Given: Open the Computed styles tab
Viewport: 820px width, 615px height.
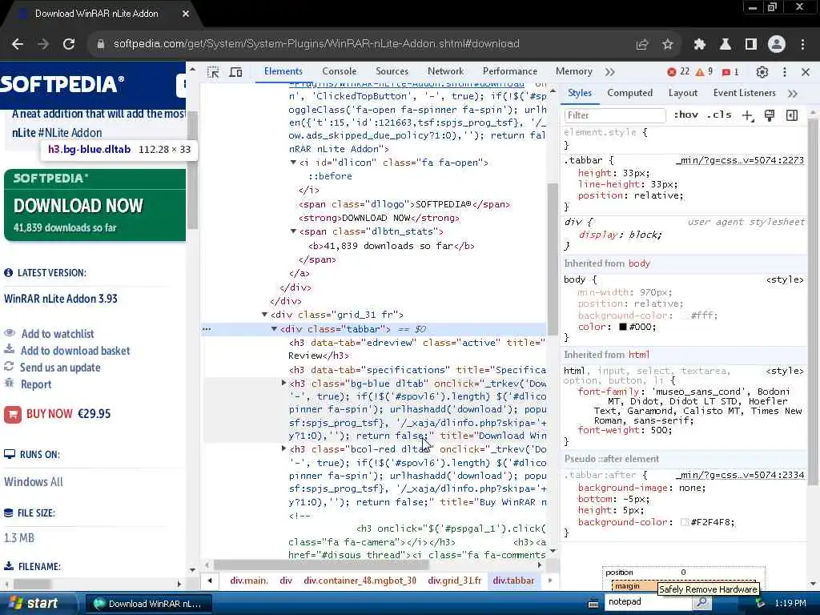Looking at the screenshot, I should pyautogui.click(x=629, y=93).
